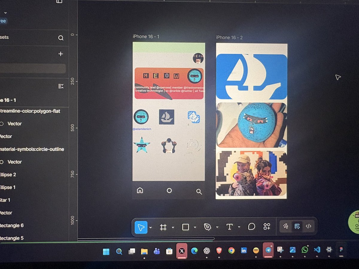
Task: Select the large OpenSea logo image
Action: tap(251, 77)
